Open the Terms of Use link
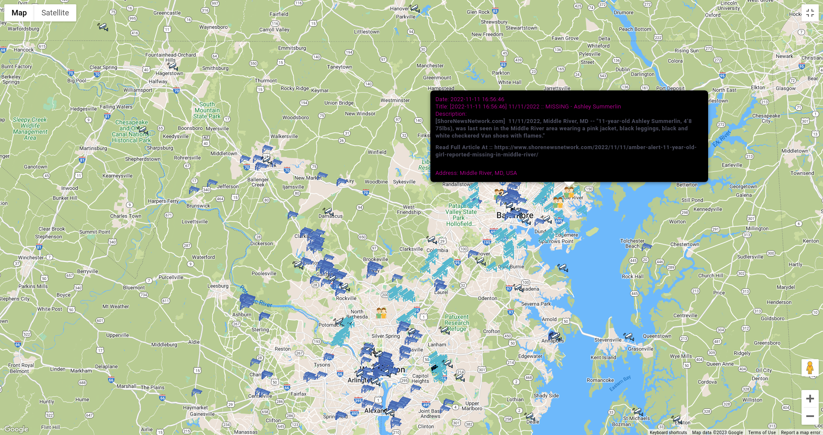 click(x=762, y=432)
